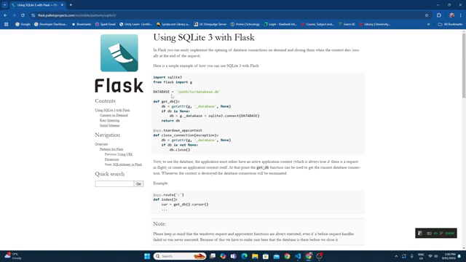Open the Patterns for Flask link
Screen dimensions: 466x262
click(111, 148)
